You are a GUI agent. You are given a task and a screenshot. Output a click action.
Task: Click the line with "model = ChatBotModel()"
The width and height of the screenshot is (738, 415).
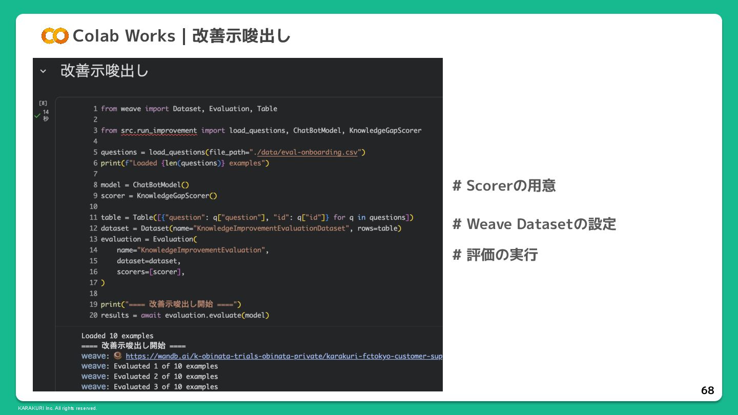click(145, 184)
